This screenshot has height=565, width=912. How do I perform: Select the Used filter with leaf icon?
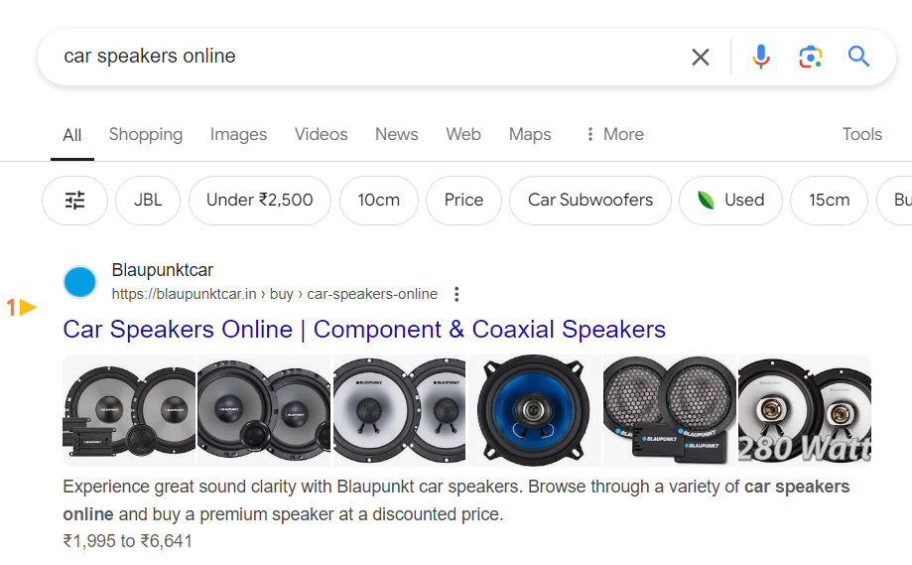tap(730, 201)
